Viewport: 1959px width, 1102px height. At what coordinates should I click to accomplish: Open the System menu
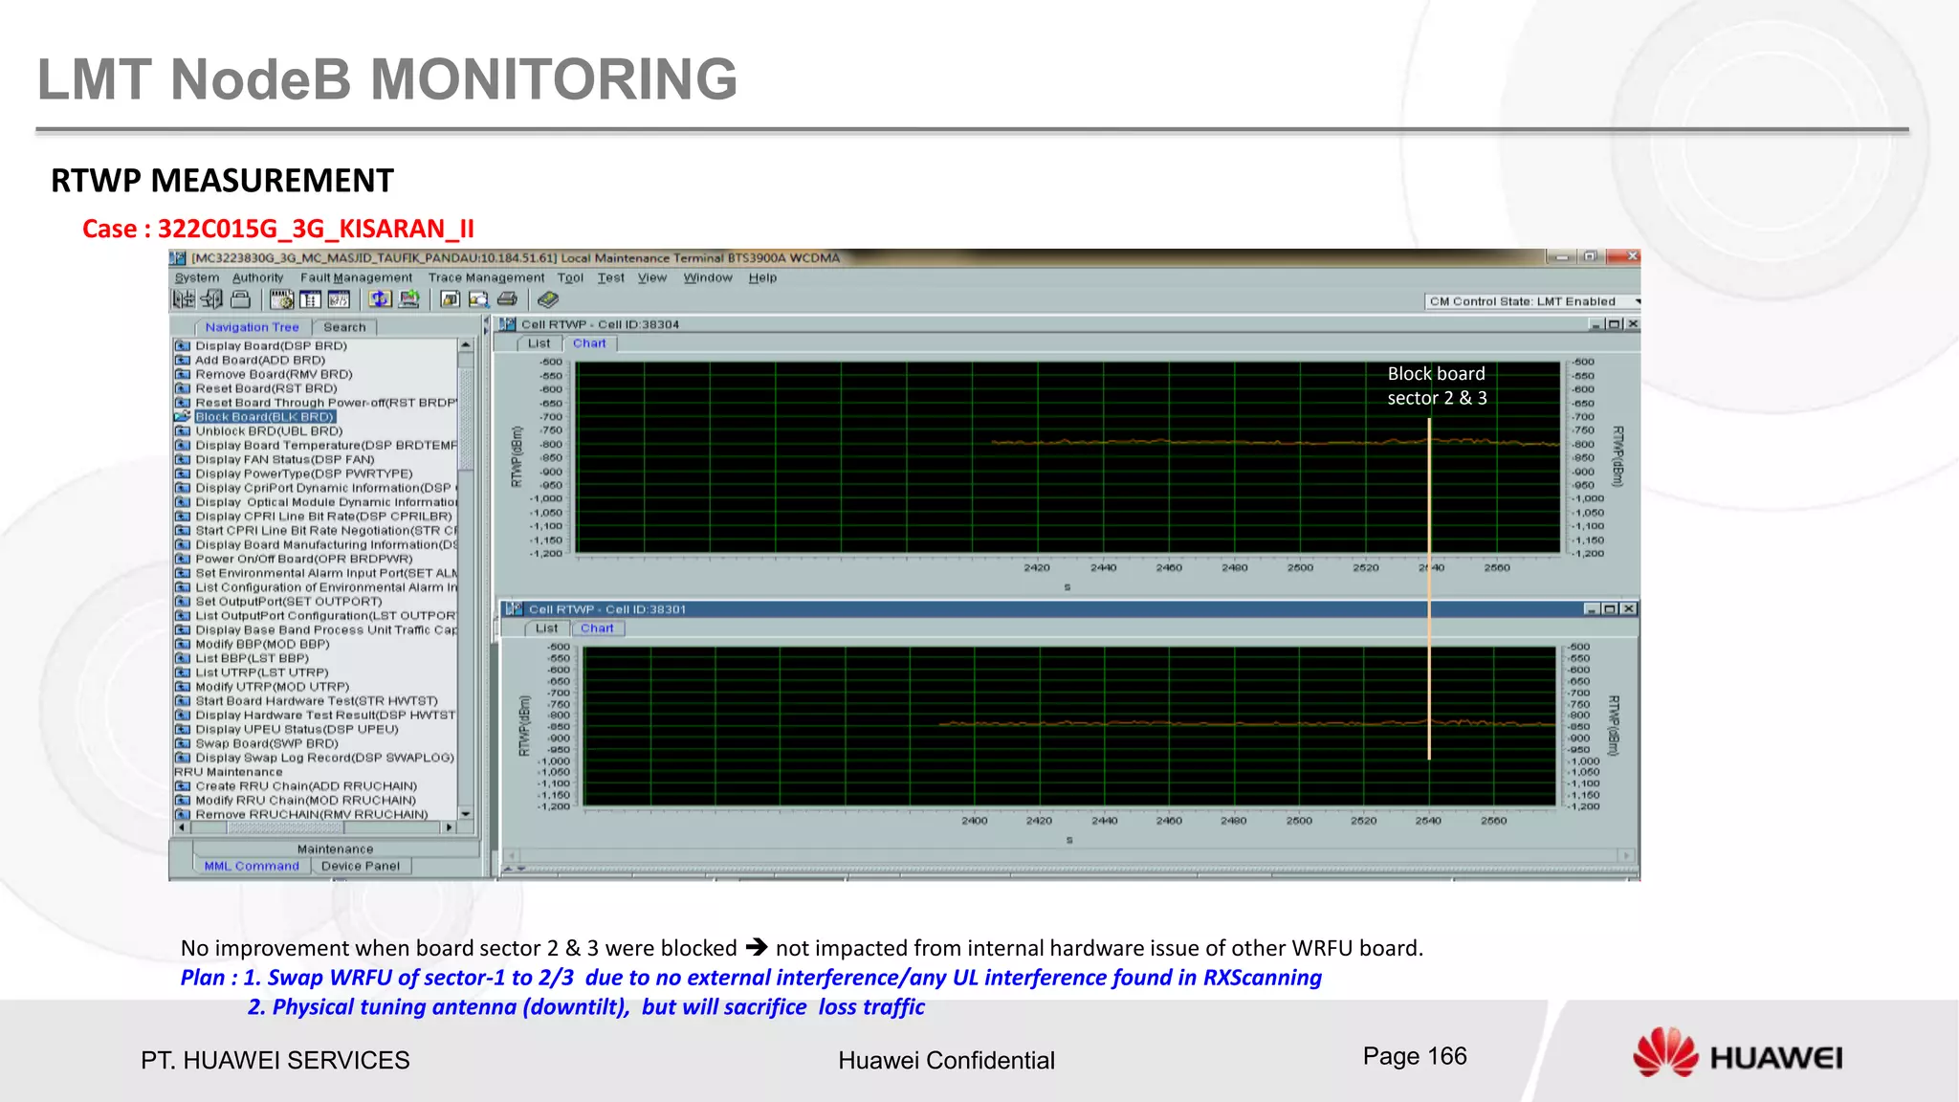pyautogui.click(x=197, y=278)
